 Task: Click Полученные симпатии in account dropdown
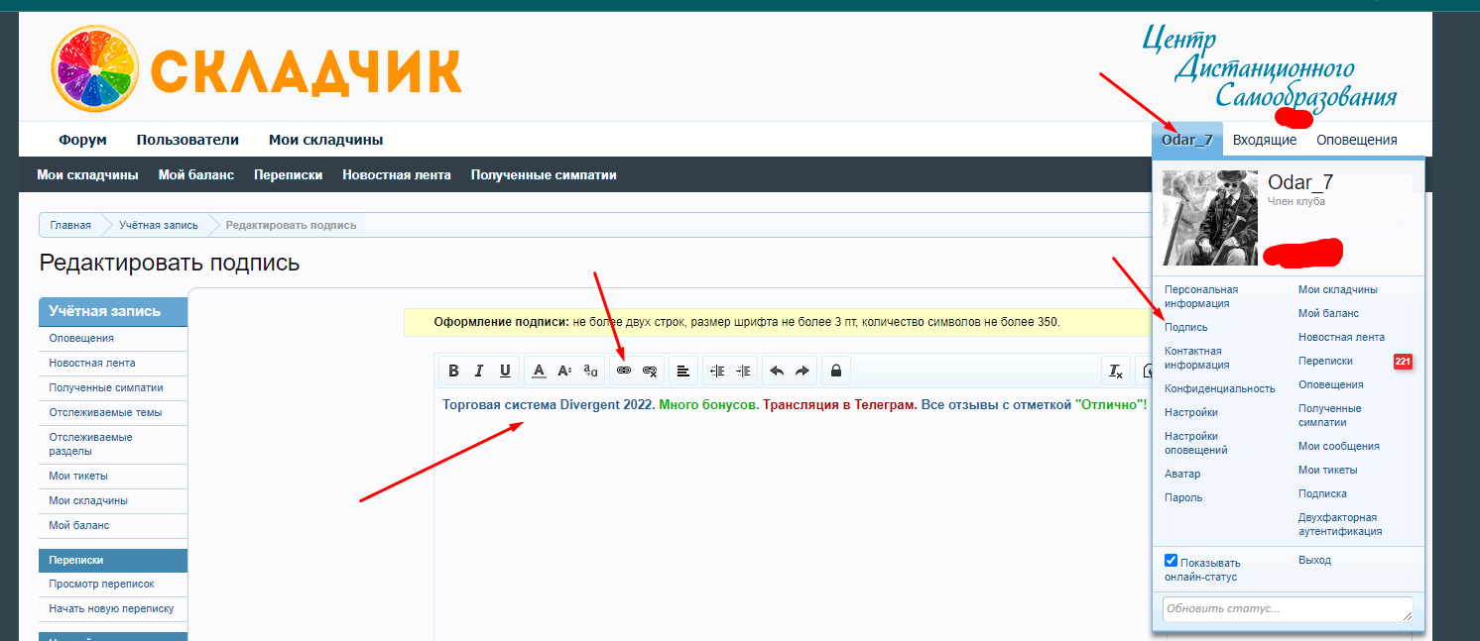tap(1330, 415)
